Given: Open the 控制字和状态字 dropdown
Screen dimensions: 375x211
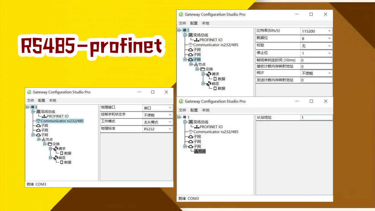Looking at the screenshot, I should coord(158,115).
